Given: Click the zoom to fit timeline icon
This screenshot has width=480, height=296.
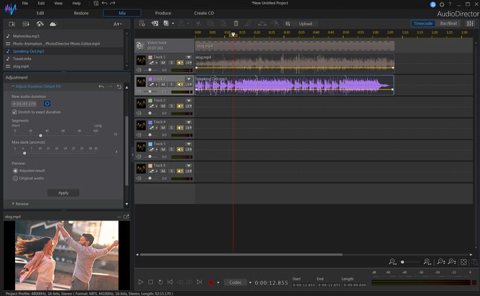Looking at the screenshot, I should click(x=464, y=262).
